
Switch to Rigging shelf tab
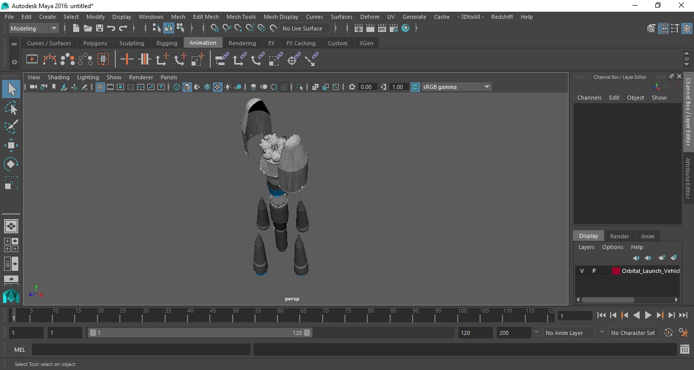tap(167, 43)
